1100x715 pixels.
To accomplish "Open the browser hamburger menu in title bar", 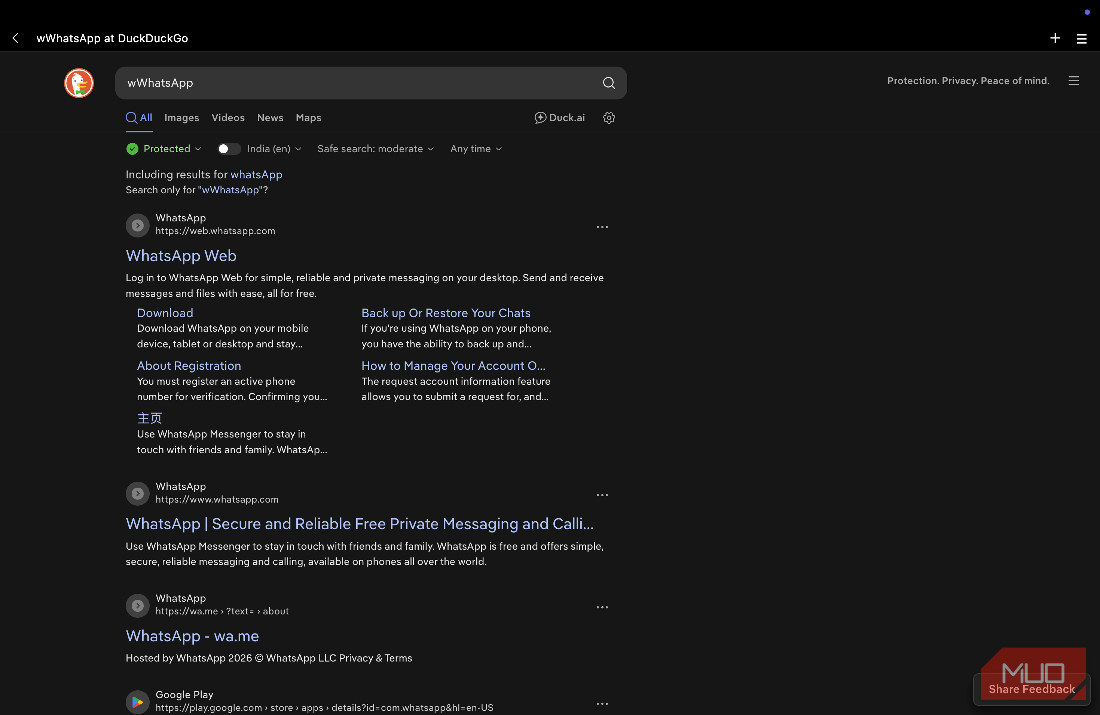I will pos(1082,39).
